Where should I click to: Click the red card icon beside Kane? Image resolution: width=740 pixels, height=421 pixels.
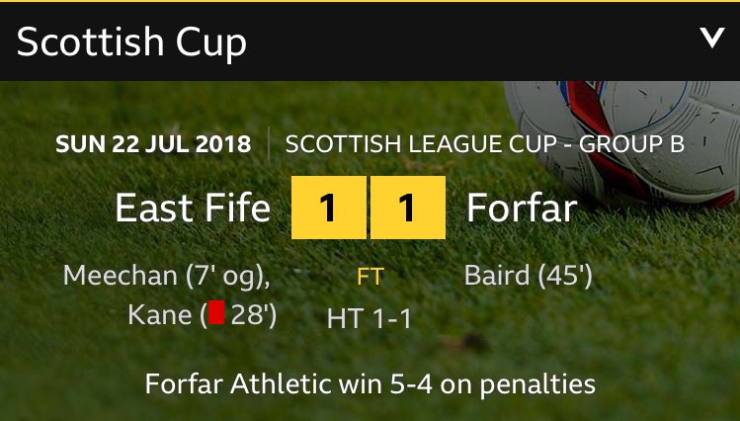216,313
